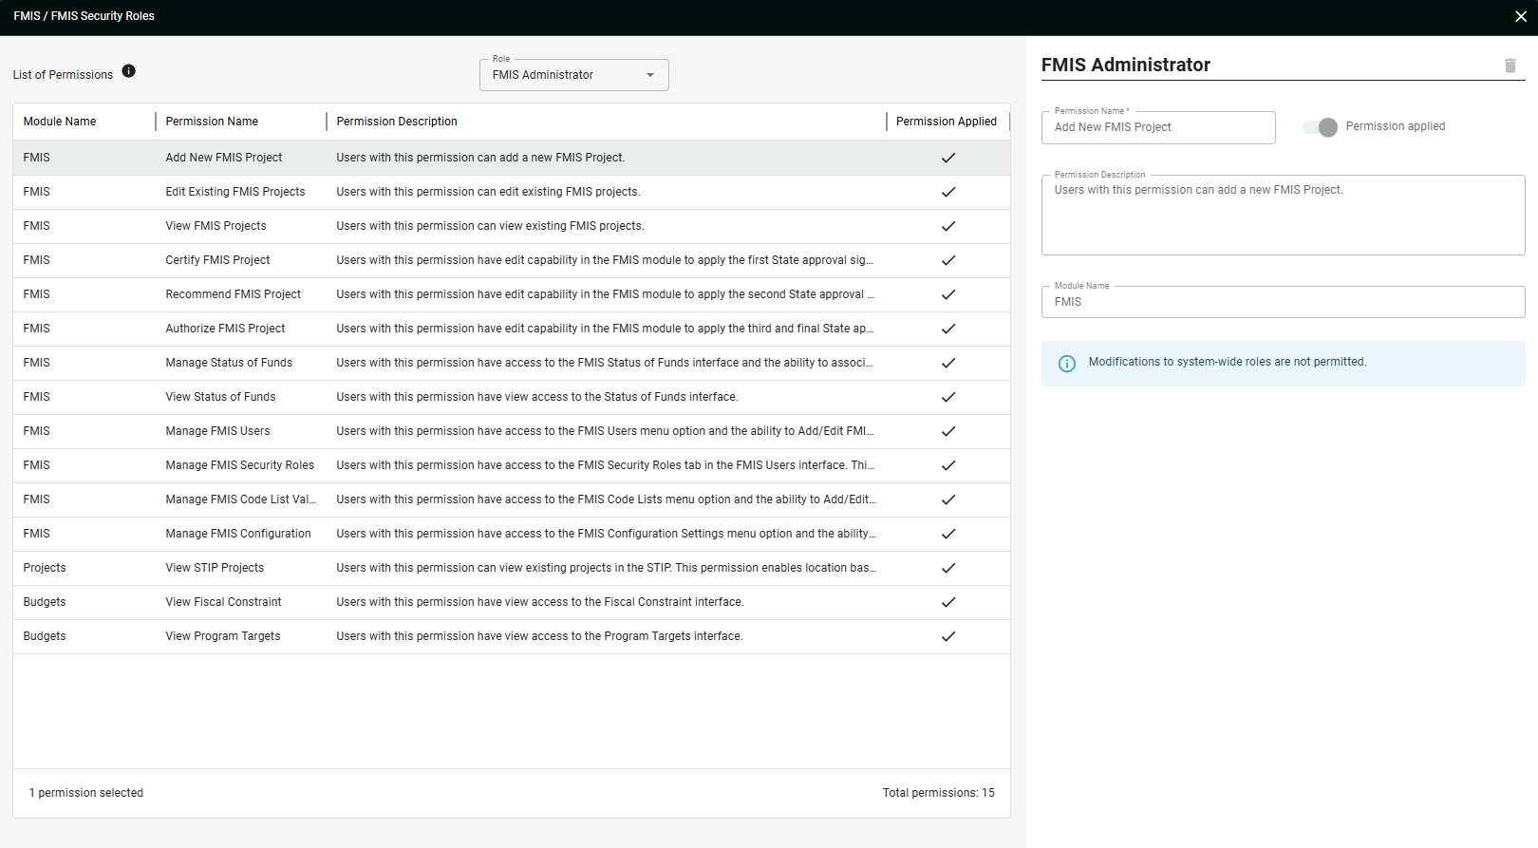Click checkmark in Recommend FMIS Project row

pyautogui.click(x=948, y=294)
